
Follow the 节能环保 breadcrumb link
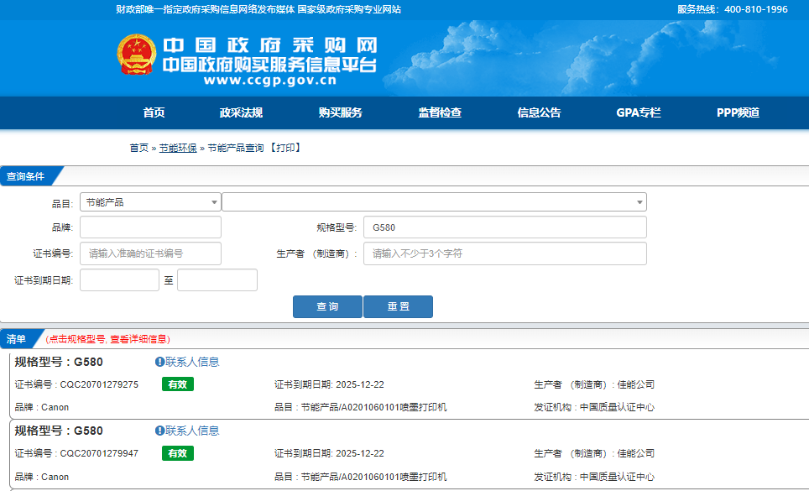click(x=178, y=148)
